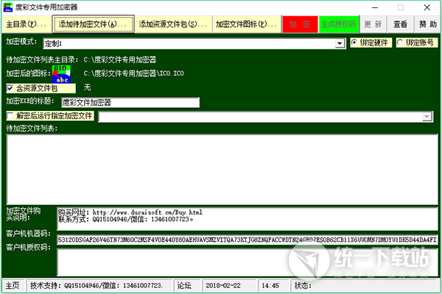
Task: Click the 查看 view button
Action: coord(400,24)
